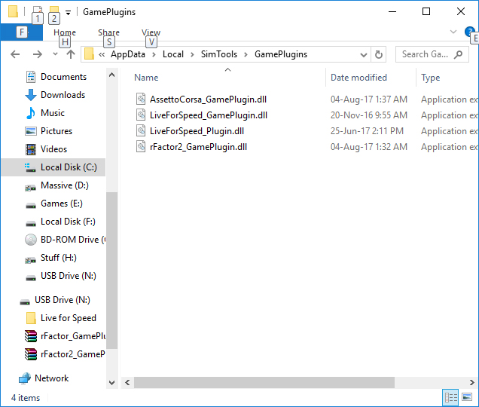
Task: Open Massive (D:) drive
Action: point(65,185)
